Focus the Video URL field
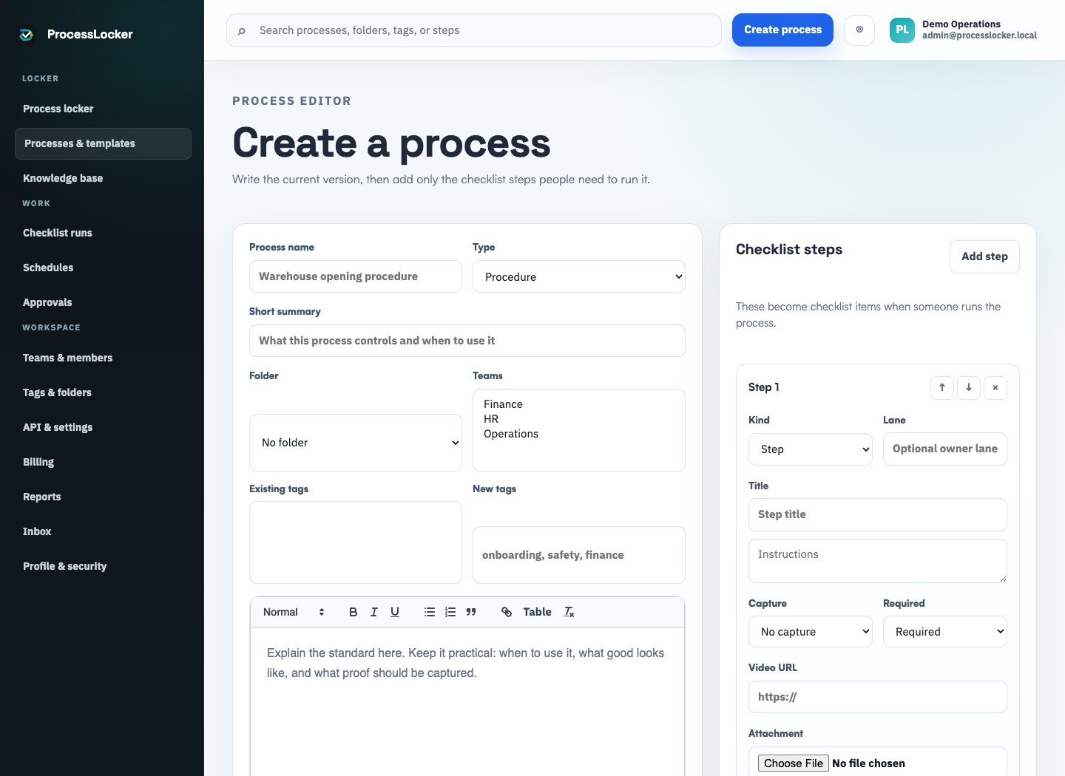Viewport: 1065px width, 776px height. click(878, 697)
